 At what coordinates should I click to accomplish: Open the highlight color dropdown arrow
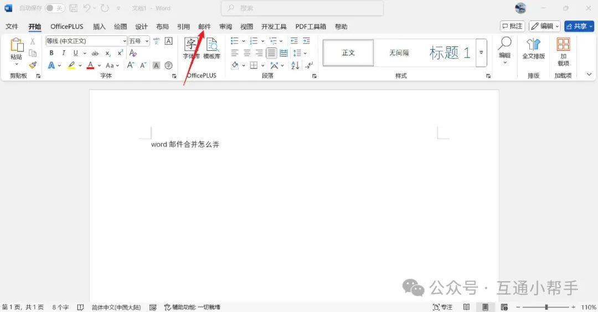click(80, 66)
